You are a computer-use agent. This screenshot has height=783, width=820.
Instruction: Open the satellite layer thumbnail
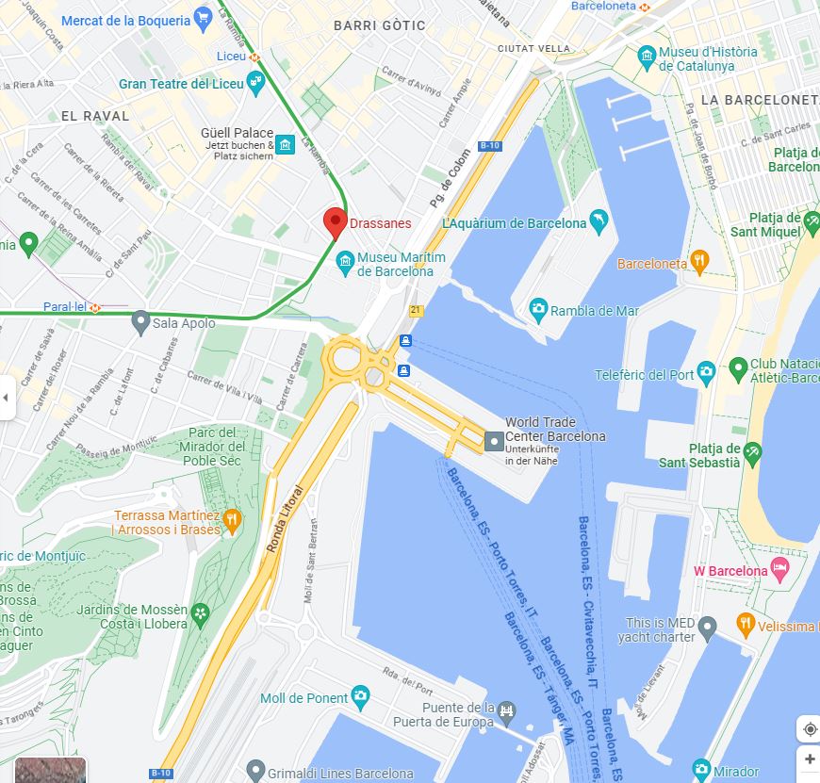pos(50,771)
